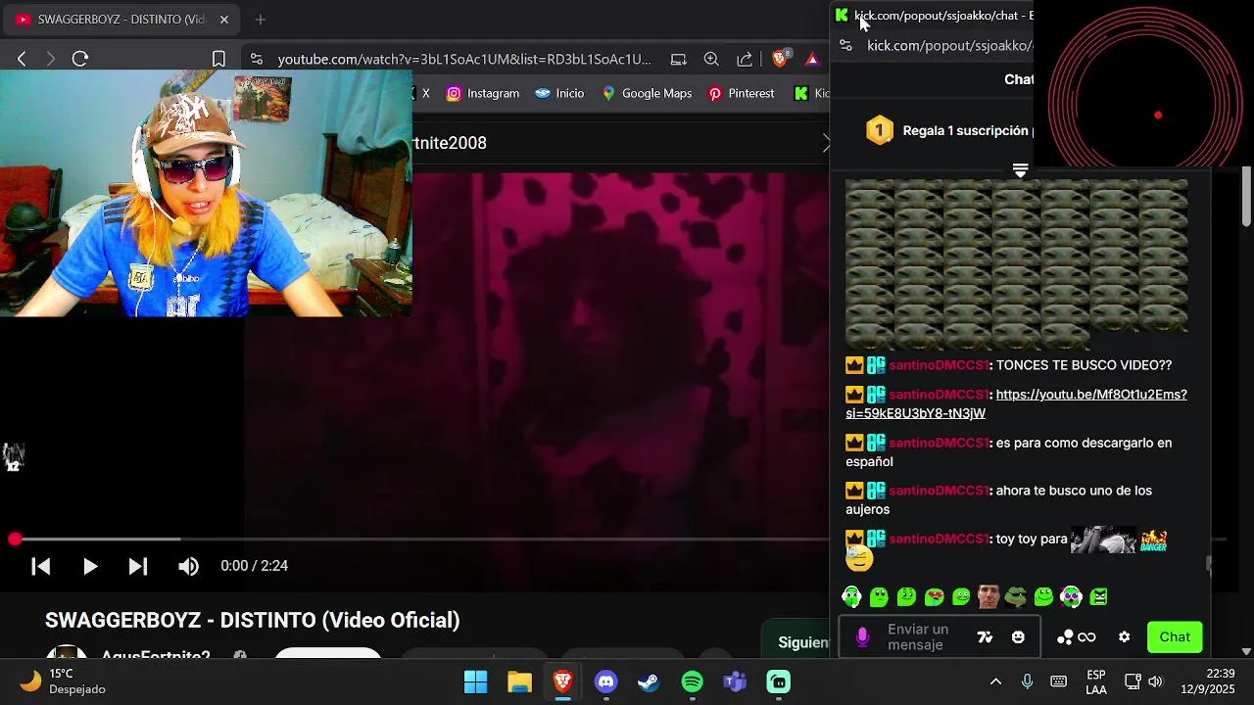Select the SWAGGERBOYZ - DISTINTO tab
This screenshot has width=1254, height=705.
121,20
